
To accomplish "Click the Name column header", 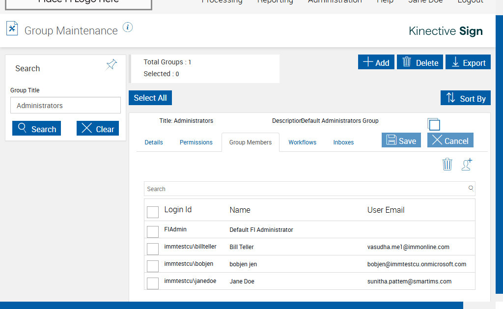I will click(x=240, y=210).
